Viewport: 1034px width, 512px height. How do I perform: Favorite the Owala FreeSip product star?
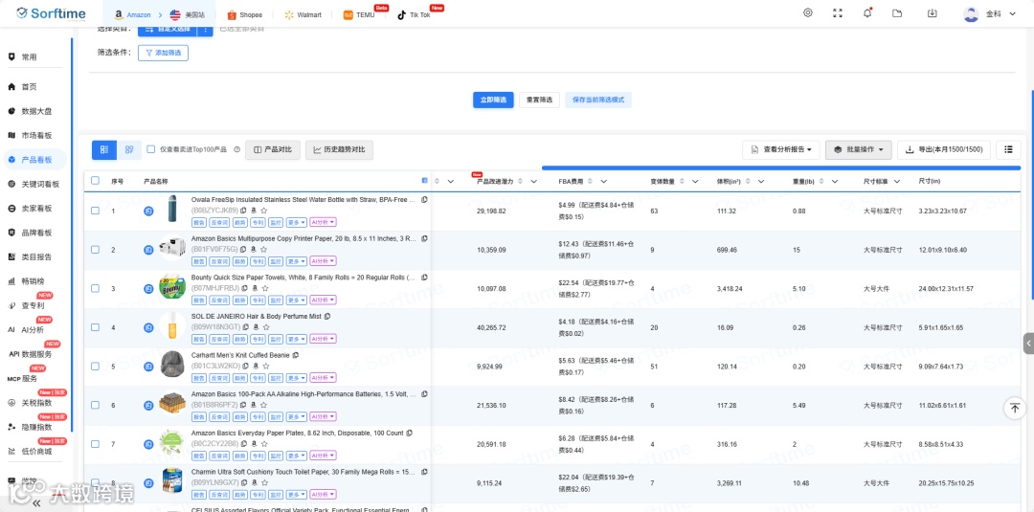264,211
